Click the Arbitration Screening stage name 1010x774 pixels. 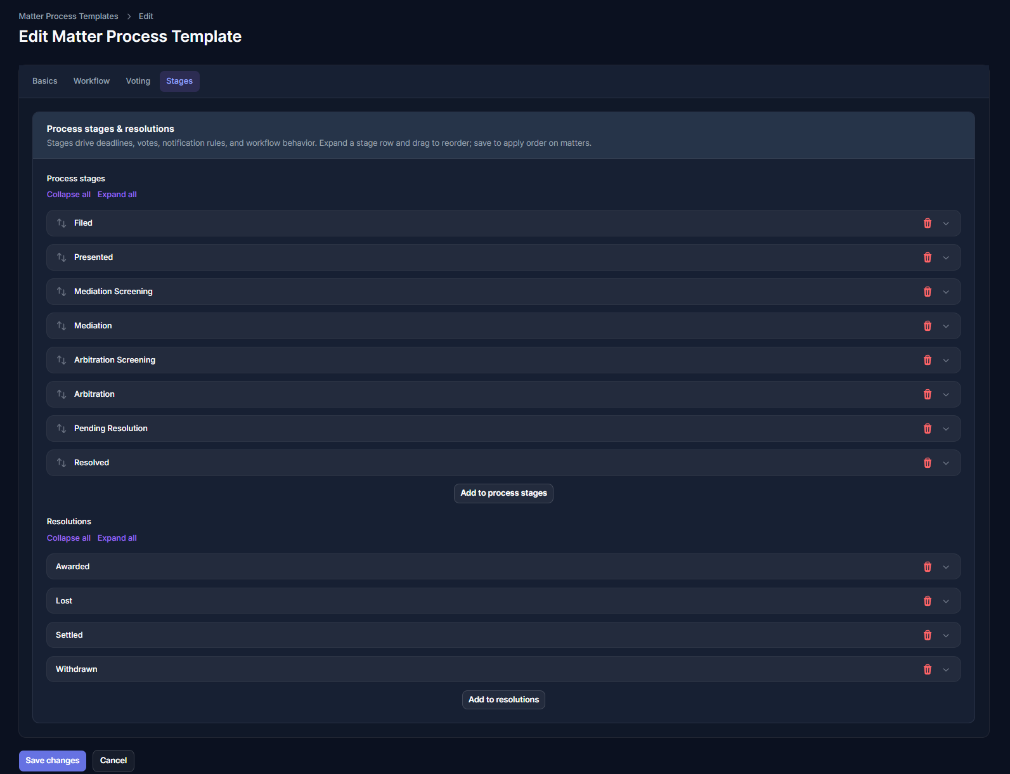click(x=115, y=360)
